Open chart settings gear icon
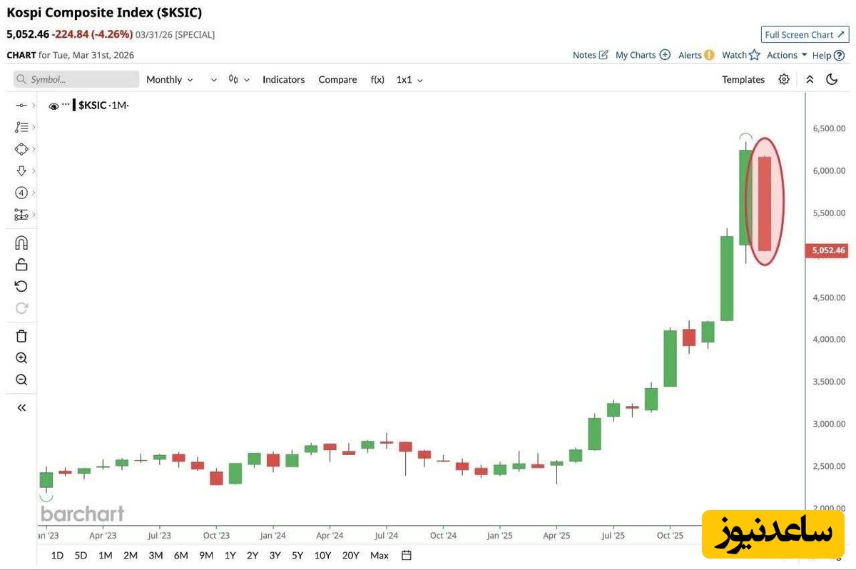Viewport: 856px width, 570px height. click(784, 80)
